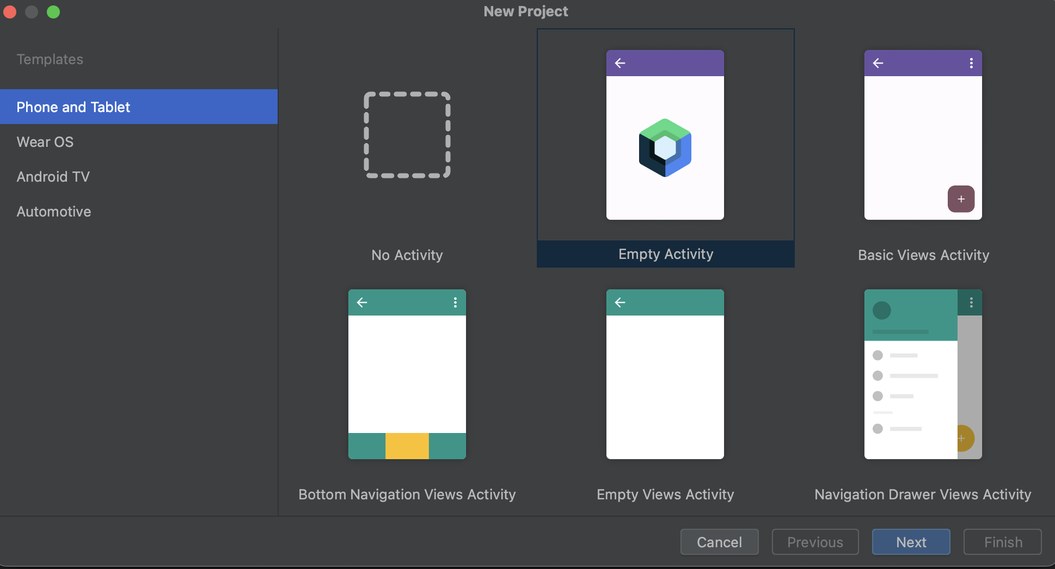This screenshot has width=1055, height=569.
Task: Go to the Next wizard step
Action: click(911, 542)
